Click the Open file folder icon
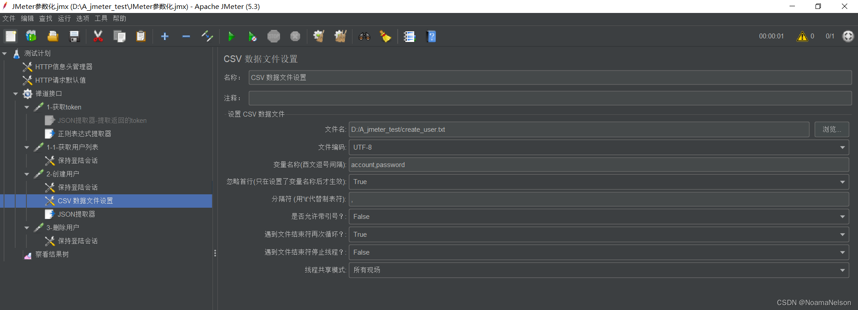 pyautogui.click(x=53, y=36)
